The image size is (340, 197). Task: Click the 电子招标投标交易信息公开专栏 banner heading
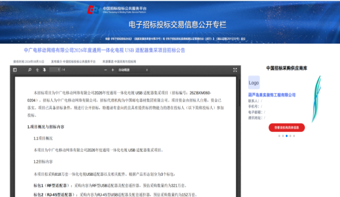click(x=177, y=24)
